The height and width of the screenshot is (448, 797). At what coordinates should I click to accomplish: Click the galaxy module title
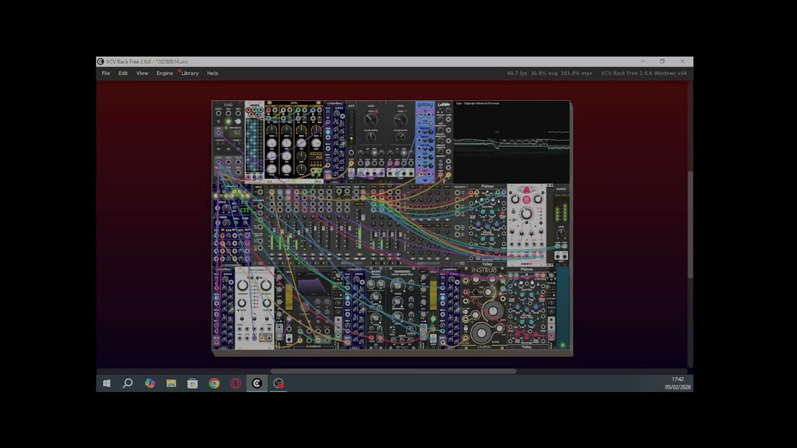click(x=425, y=105)
